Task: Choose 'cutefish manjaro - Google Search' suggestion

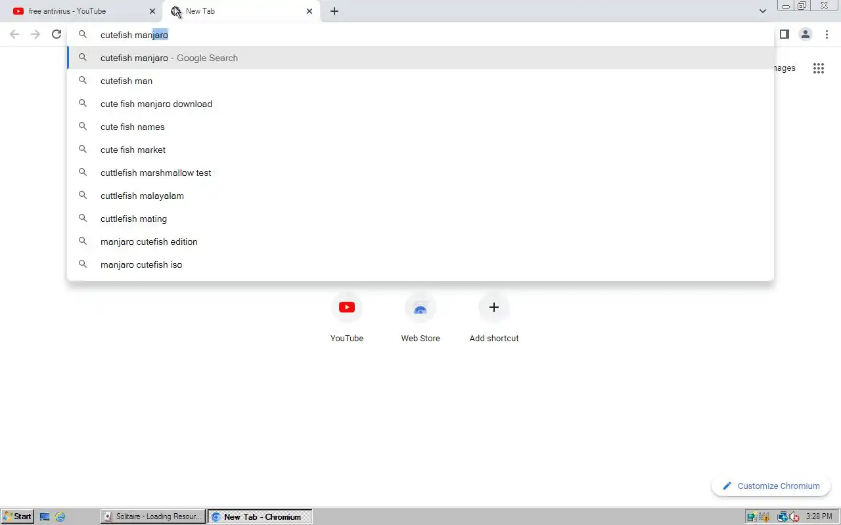Action: pos(420,58)
